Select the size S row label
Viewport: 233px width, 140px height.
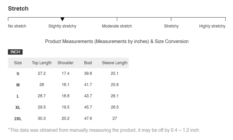tap(18, 74)
